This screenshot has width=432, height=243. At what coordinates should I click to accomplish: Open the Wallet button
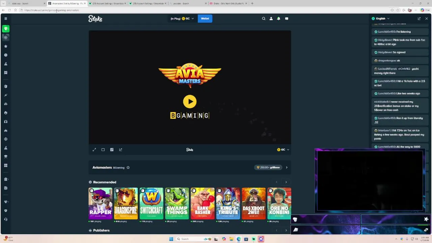click(x=205, y=19)
